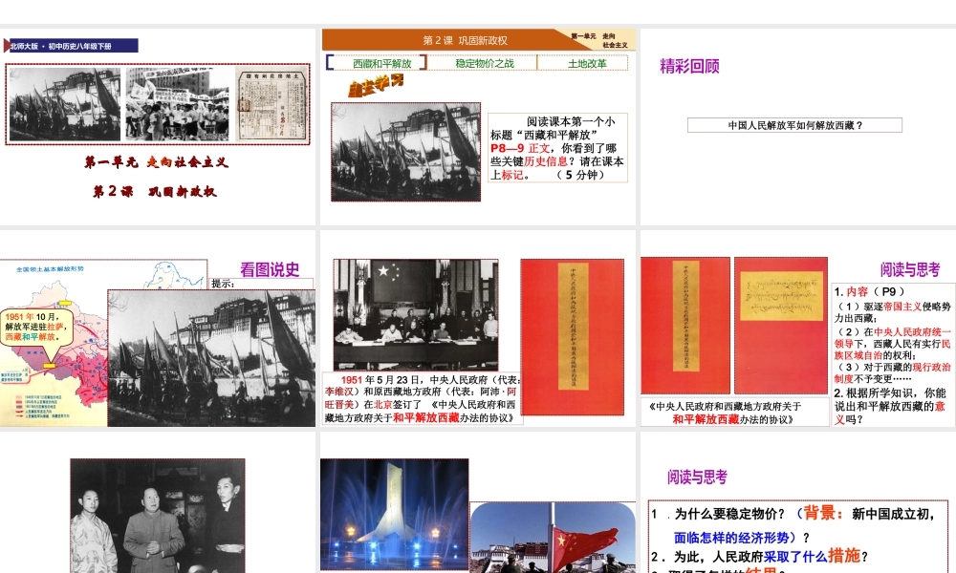
Task: Click the 自主学习 art text
Action: pos(376,85)
